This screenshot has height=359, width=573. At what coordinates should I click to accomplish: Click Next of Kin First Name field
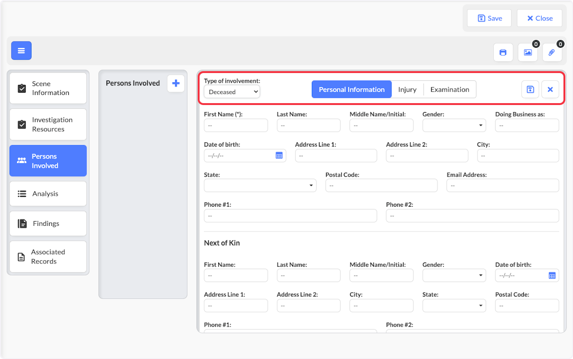pyautogui.click(x=236, y=275)
